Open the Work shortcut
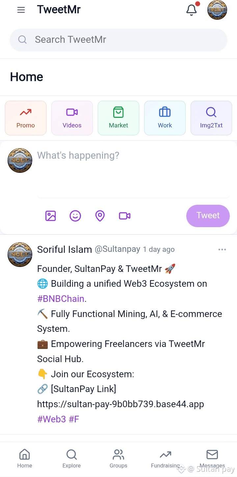The image size is (237, 477). pyautogui.click(x=165, y=118)
